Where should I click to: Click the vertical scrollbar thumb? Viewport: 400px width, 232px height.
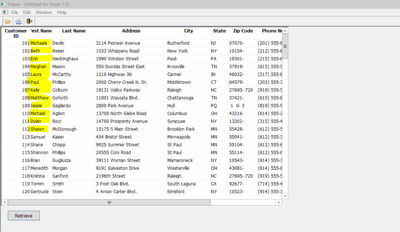[285, 46]
